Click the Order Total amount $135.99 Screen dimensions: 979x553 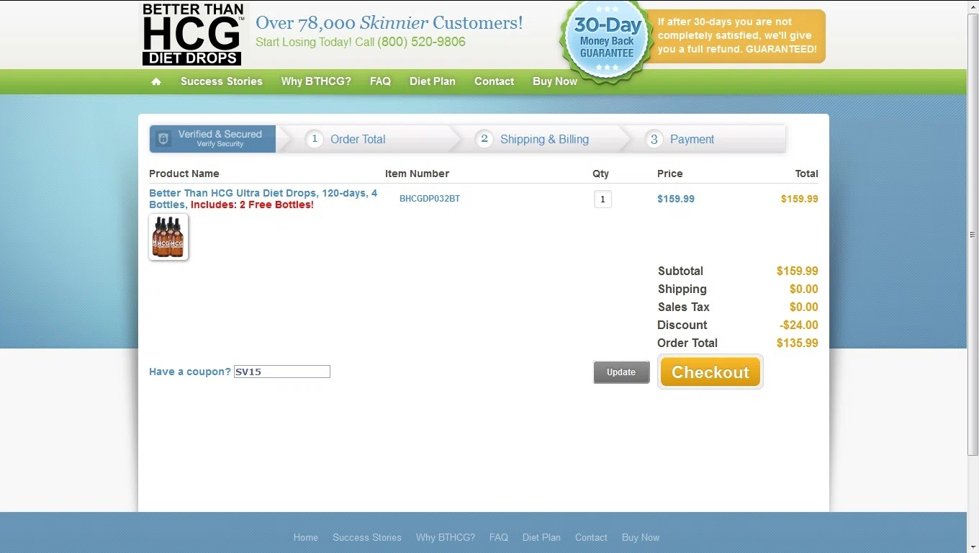coord(798,343)
